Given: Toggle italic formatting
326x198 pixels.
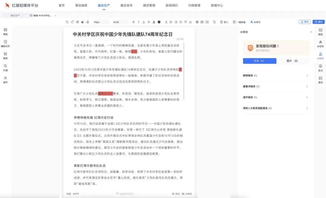Looking at the screenshot, I should pos(139,22).
